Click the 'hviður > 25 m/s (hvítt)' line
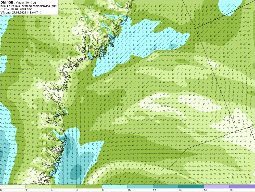The width and height of the screenshot is (255, 192). coord(14,6)
